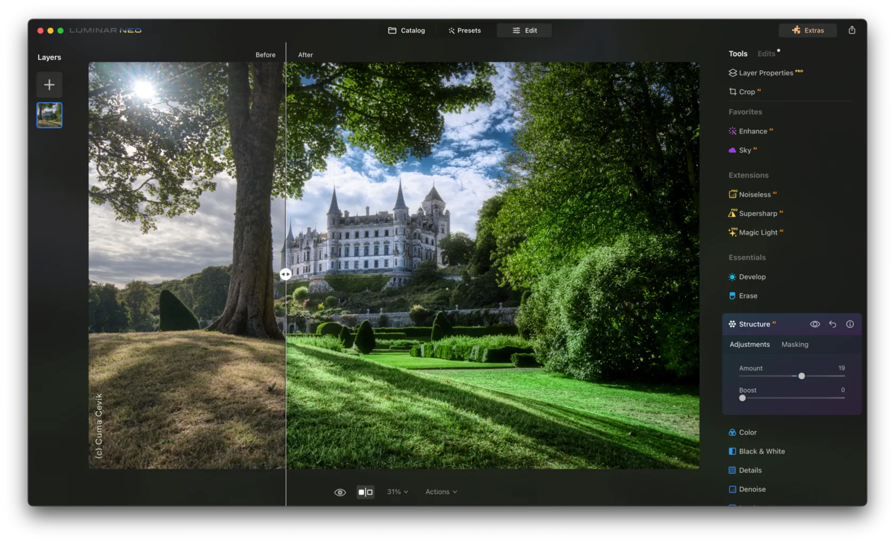Add a new layer with plus button
The image size is (895, 543).
point(49,85)
